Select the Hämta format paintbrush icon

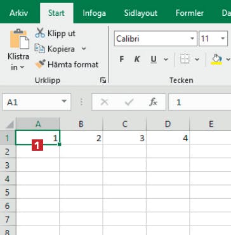click(x=40, y=64)
